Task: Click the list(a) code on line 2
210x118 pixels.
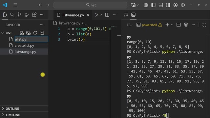Action: point(84,34)
